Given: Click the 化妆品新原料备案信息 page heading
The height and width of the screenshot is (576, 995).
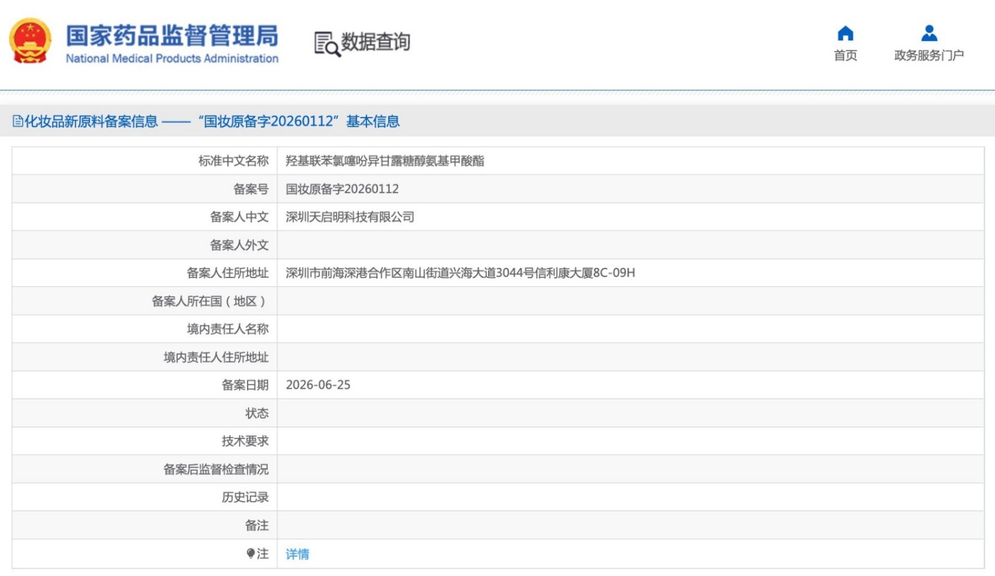Looking at the screenshot, I should 91,121.
